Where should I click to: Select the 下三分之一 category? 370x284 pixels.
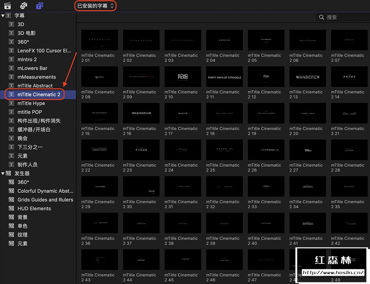click(x=30, y=147)
